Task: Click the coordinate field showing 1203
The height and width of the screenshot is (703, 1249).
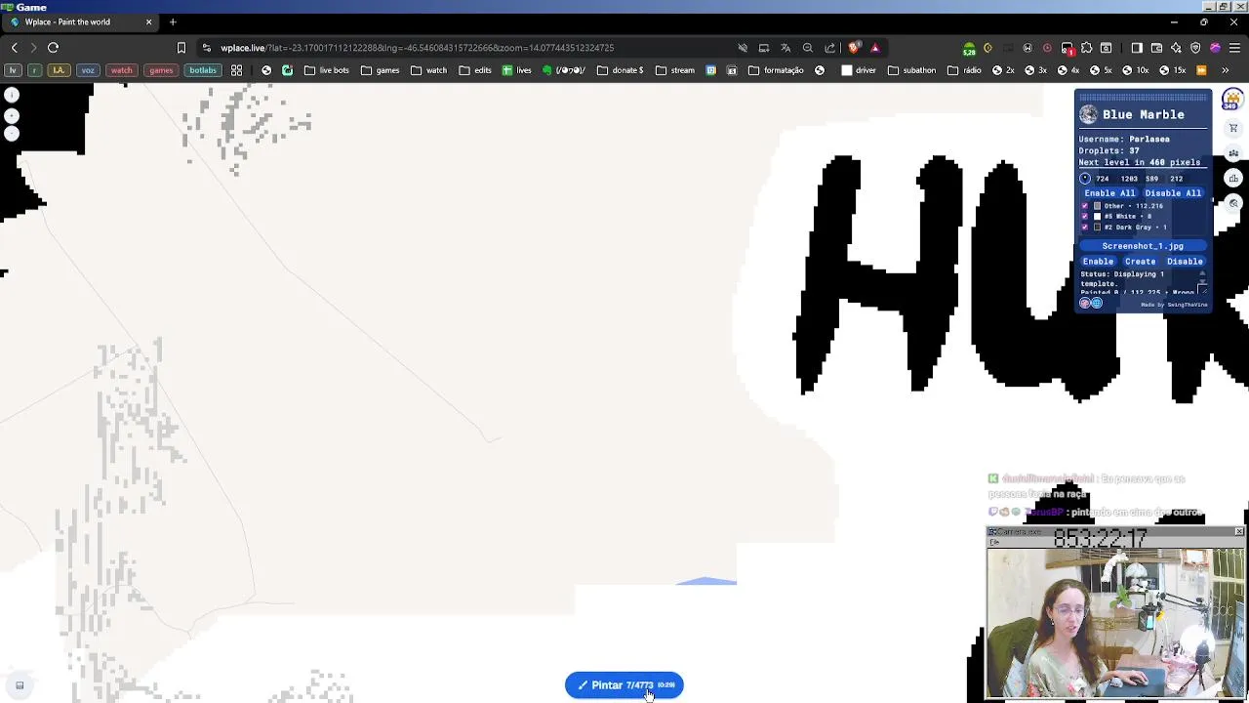Action: pos(1130,179)
